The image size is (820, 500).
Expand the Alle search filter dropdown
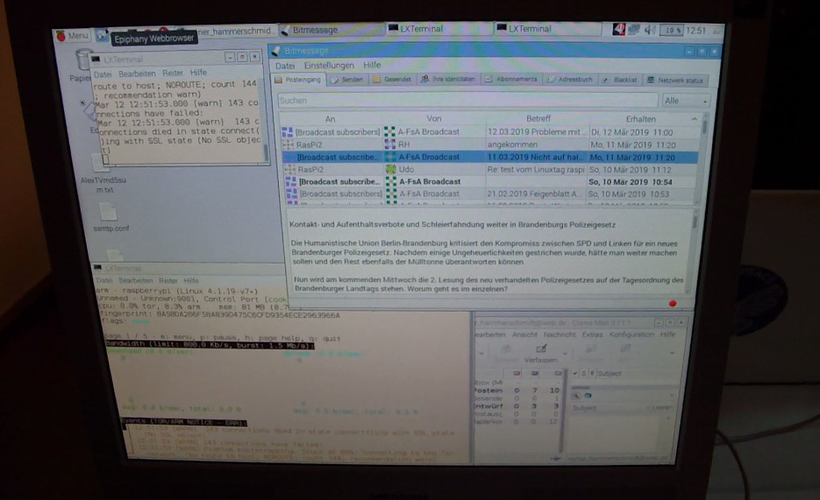(x=686, y=101)
